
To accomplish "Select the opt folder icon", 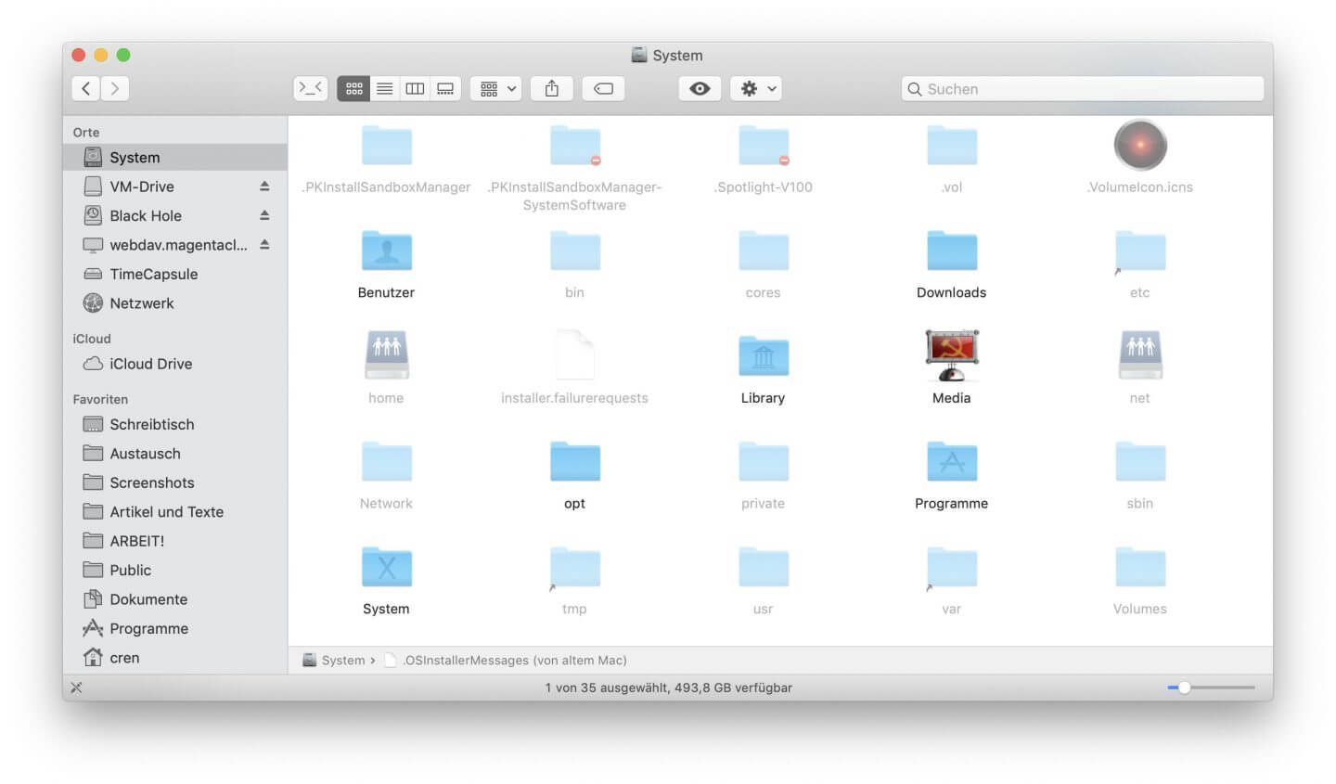I will coord(575,462).
